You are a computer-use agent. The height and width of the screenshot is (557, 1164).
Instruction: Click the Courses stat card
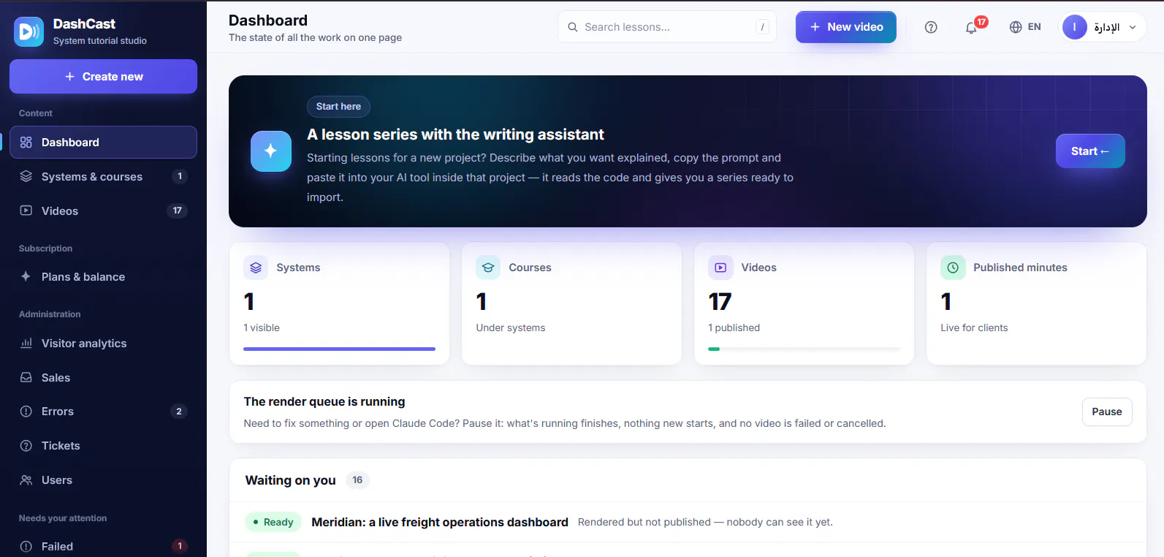coord(571,303)
